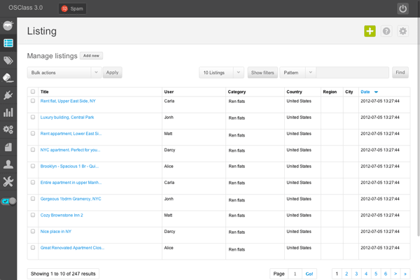Screen dimensions: 420x280
Task: Check the select-all checkbox in table header
Action: [x=33, y=92]
